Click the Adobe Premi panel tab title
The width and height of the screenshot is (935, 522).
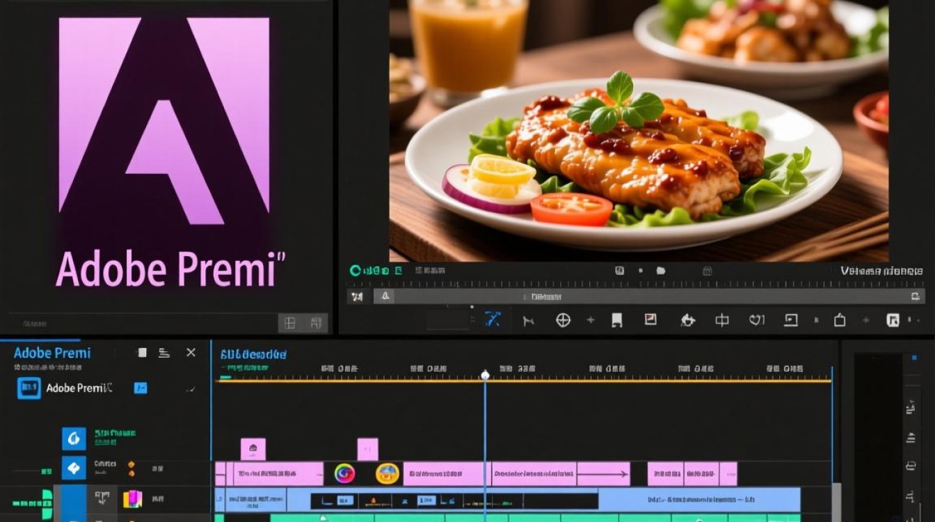point(52,353)
